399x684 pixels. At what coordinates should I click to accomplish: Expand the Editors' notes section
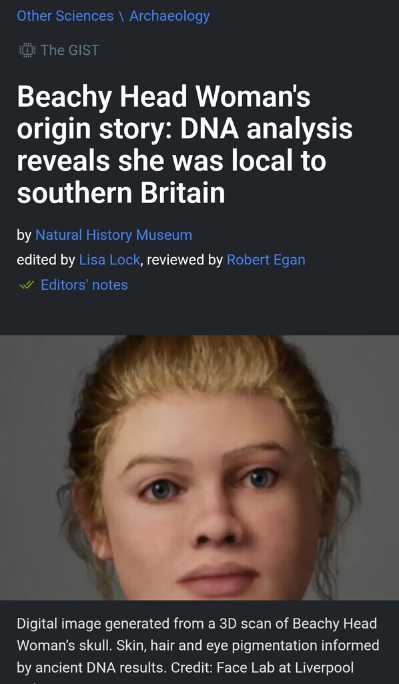pyautogui.click(x=84, y=285)
